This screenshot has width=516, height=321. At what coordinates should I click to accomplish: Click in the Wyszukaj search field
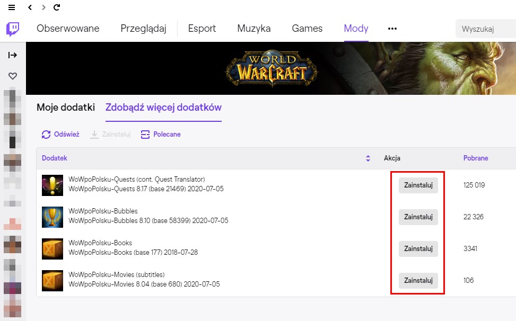point(486,29)
